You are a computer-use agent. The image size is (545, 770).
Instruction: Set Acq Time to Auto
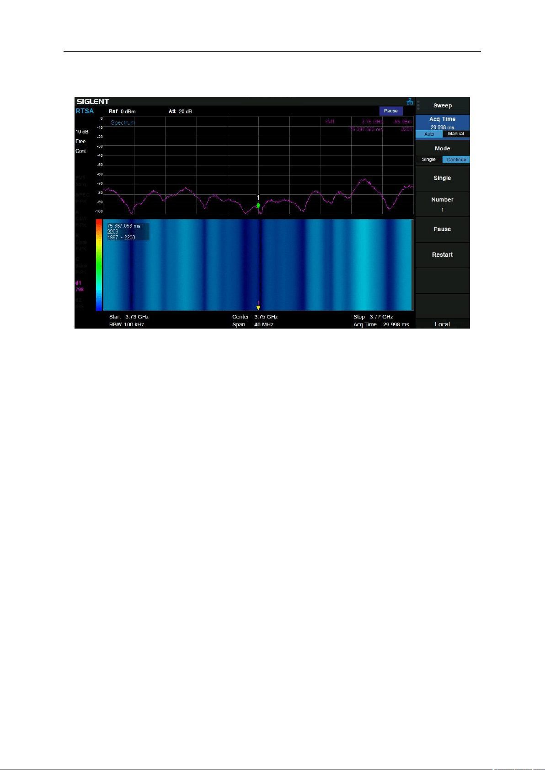pyautogui.click(x=429, y=134)
